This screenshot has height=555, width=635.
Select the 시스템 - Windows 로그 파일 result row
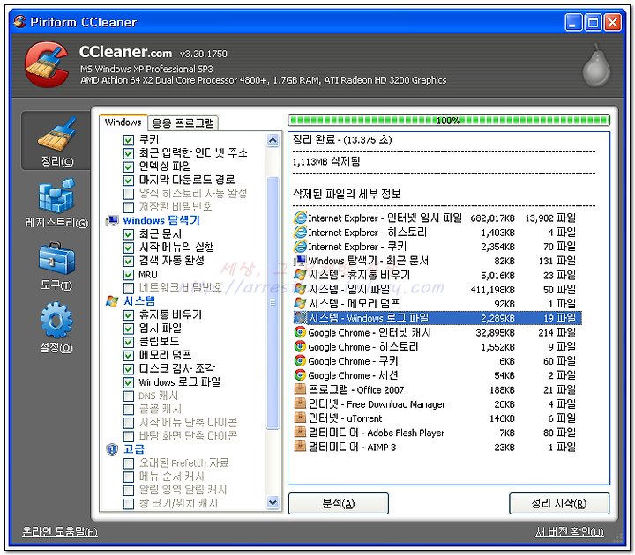pyautogui.click(x=437, y=318)
